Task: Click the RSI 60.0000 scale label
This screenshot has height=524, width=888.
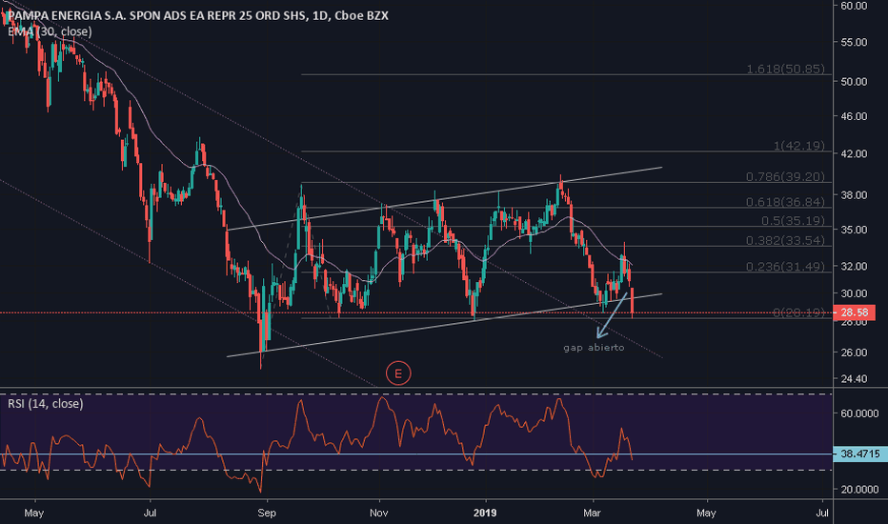Action: [859, 413]
